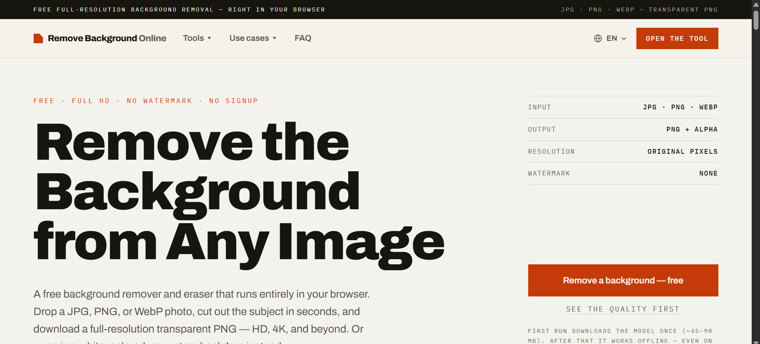This screenshot has width=760, height=344.
Task: Click the orange site logo icon
Action: [38, 38]
